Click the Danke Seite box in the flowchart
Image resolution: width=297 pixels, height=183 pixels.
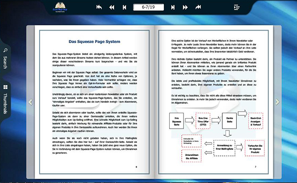[229, 121]
